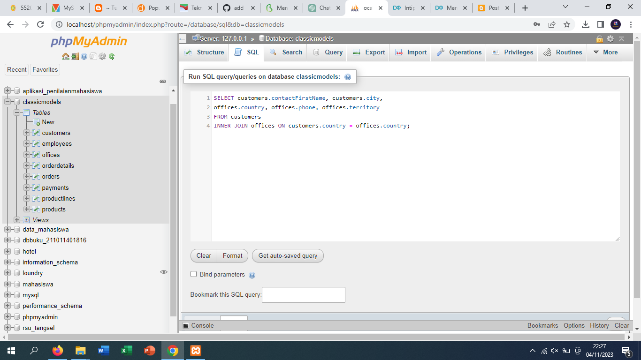This screenshot has height=360, width=641.
Task: Expand the aplikasi_penilaianmahasiswa database node
Action: 8,91
